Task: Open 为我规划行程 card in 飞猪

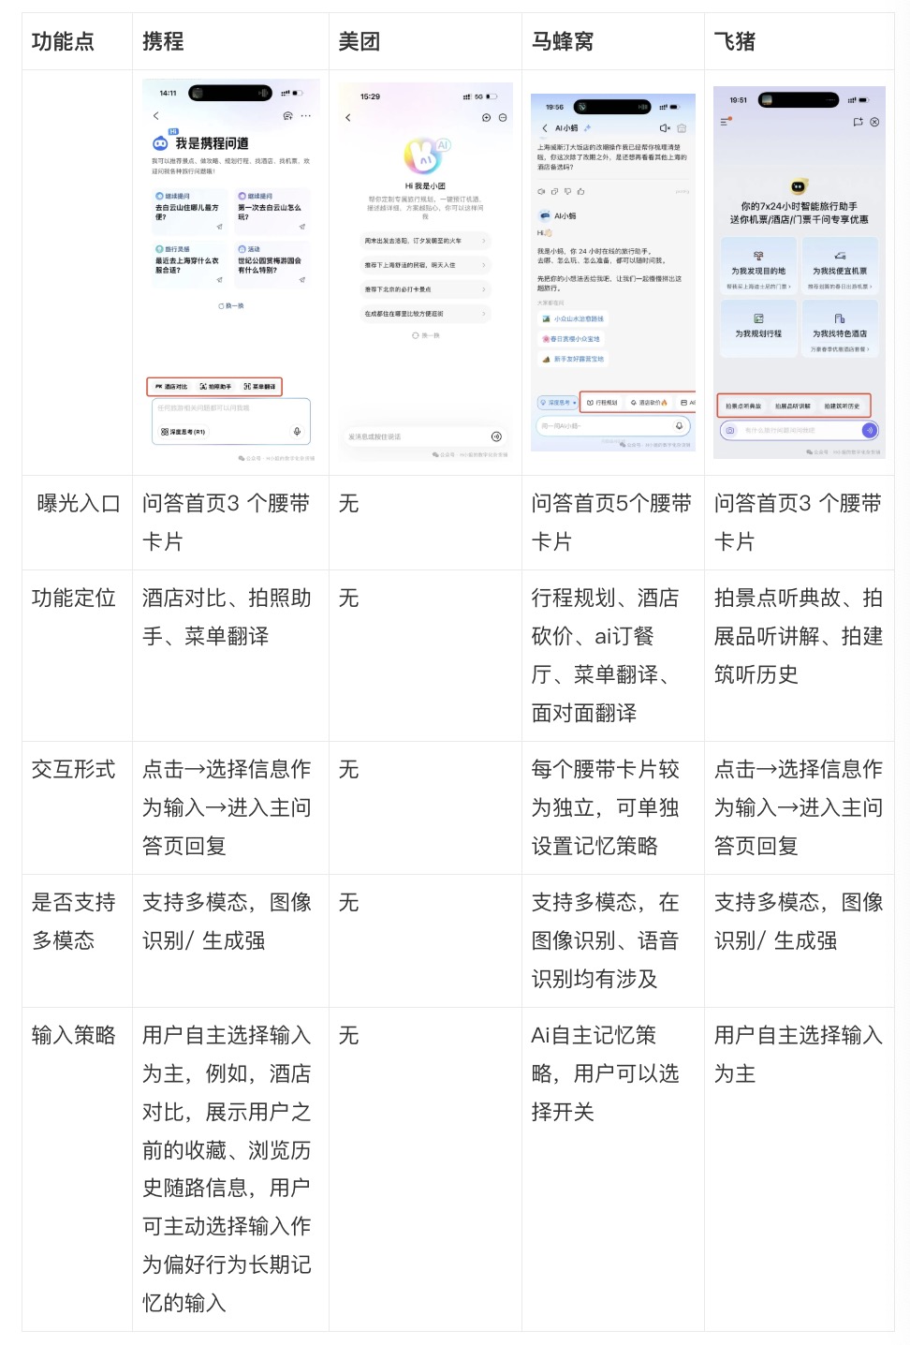Action: 758,328
